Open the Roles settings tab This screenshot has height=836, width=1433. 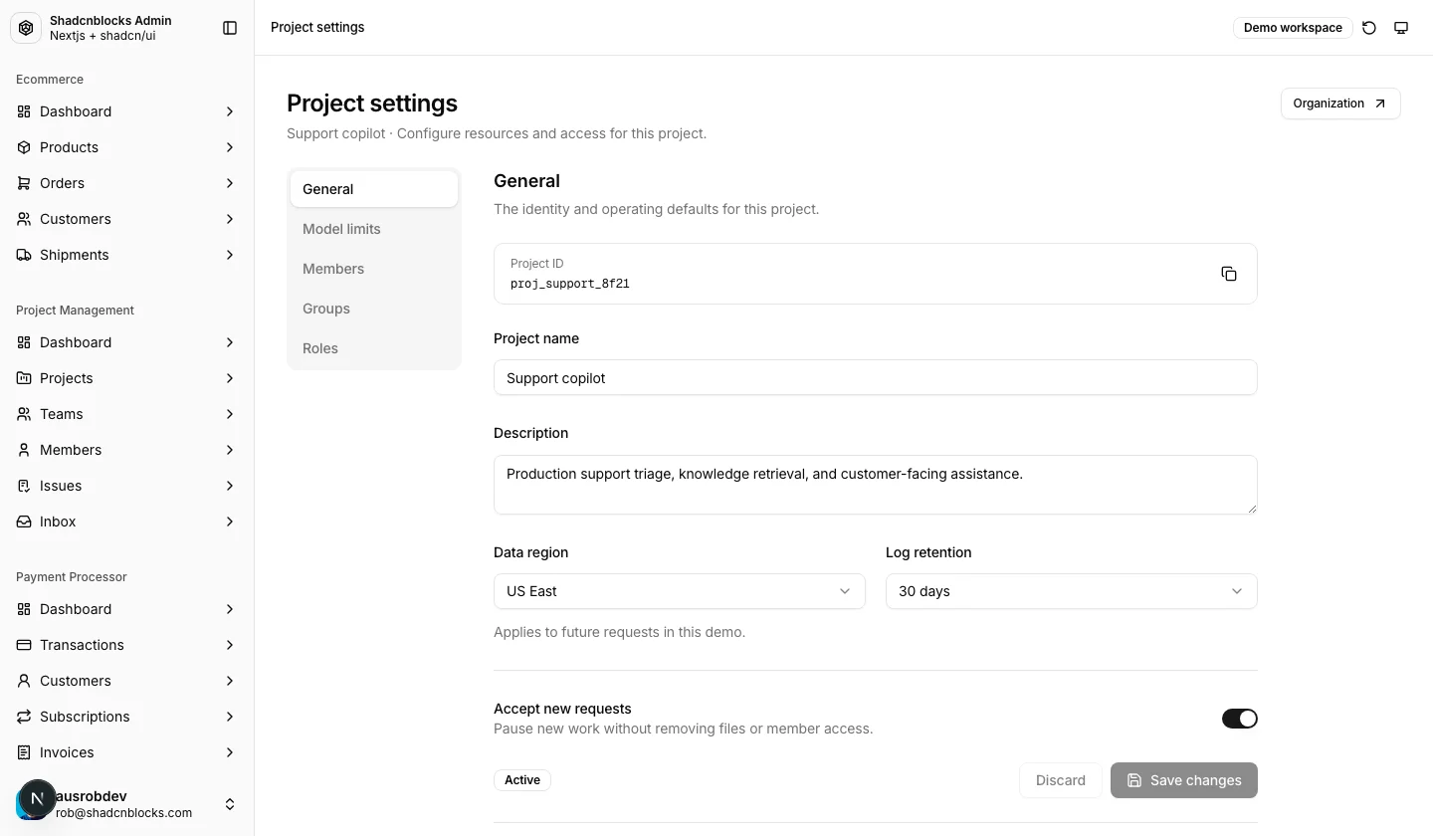pyautogui.click(x=374, y=348)
